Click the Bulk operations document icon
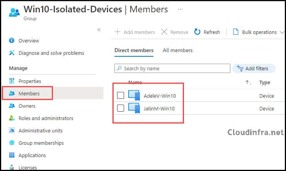Screen dimensions: 286x171 236,32
